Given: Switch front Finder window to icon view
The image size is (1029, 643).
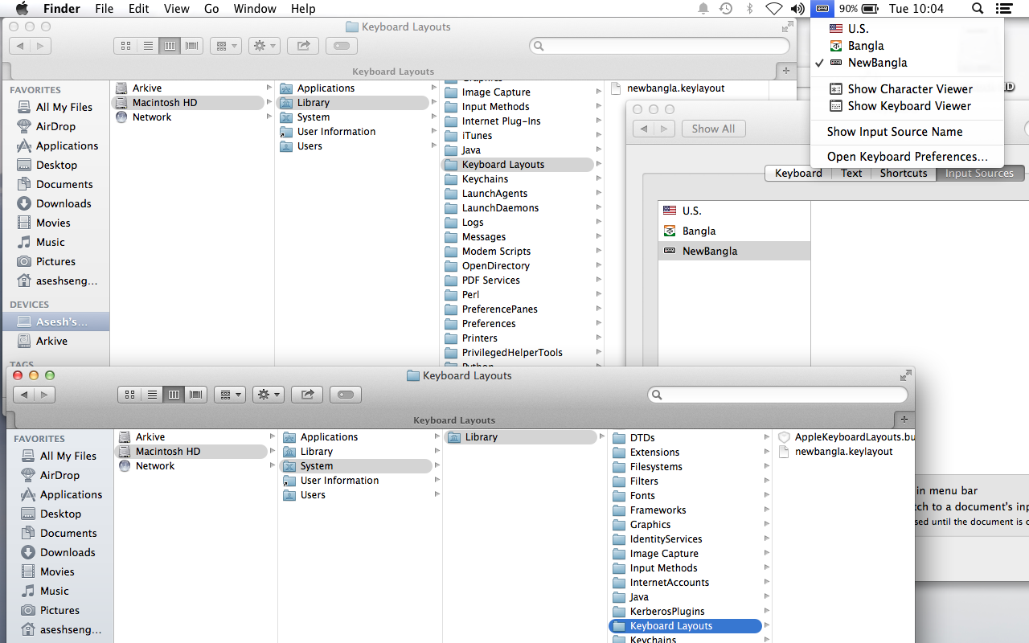Looking at the screenshot, I should click(129, 395).
